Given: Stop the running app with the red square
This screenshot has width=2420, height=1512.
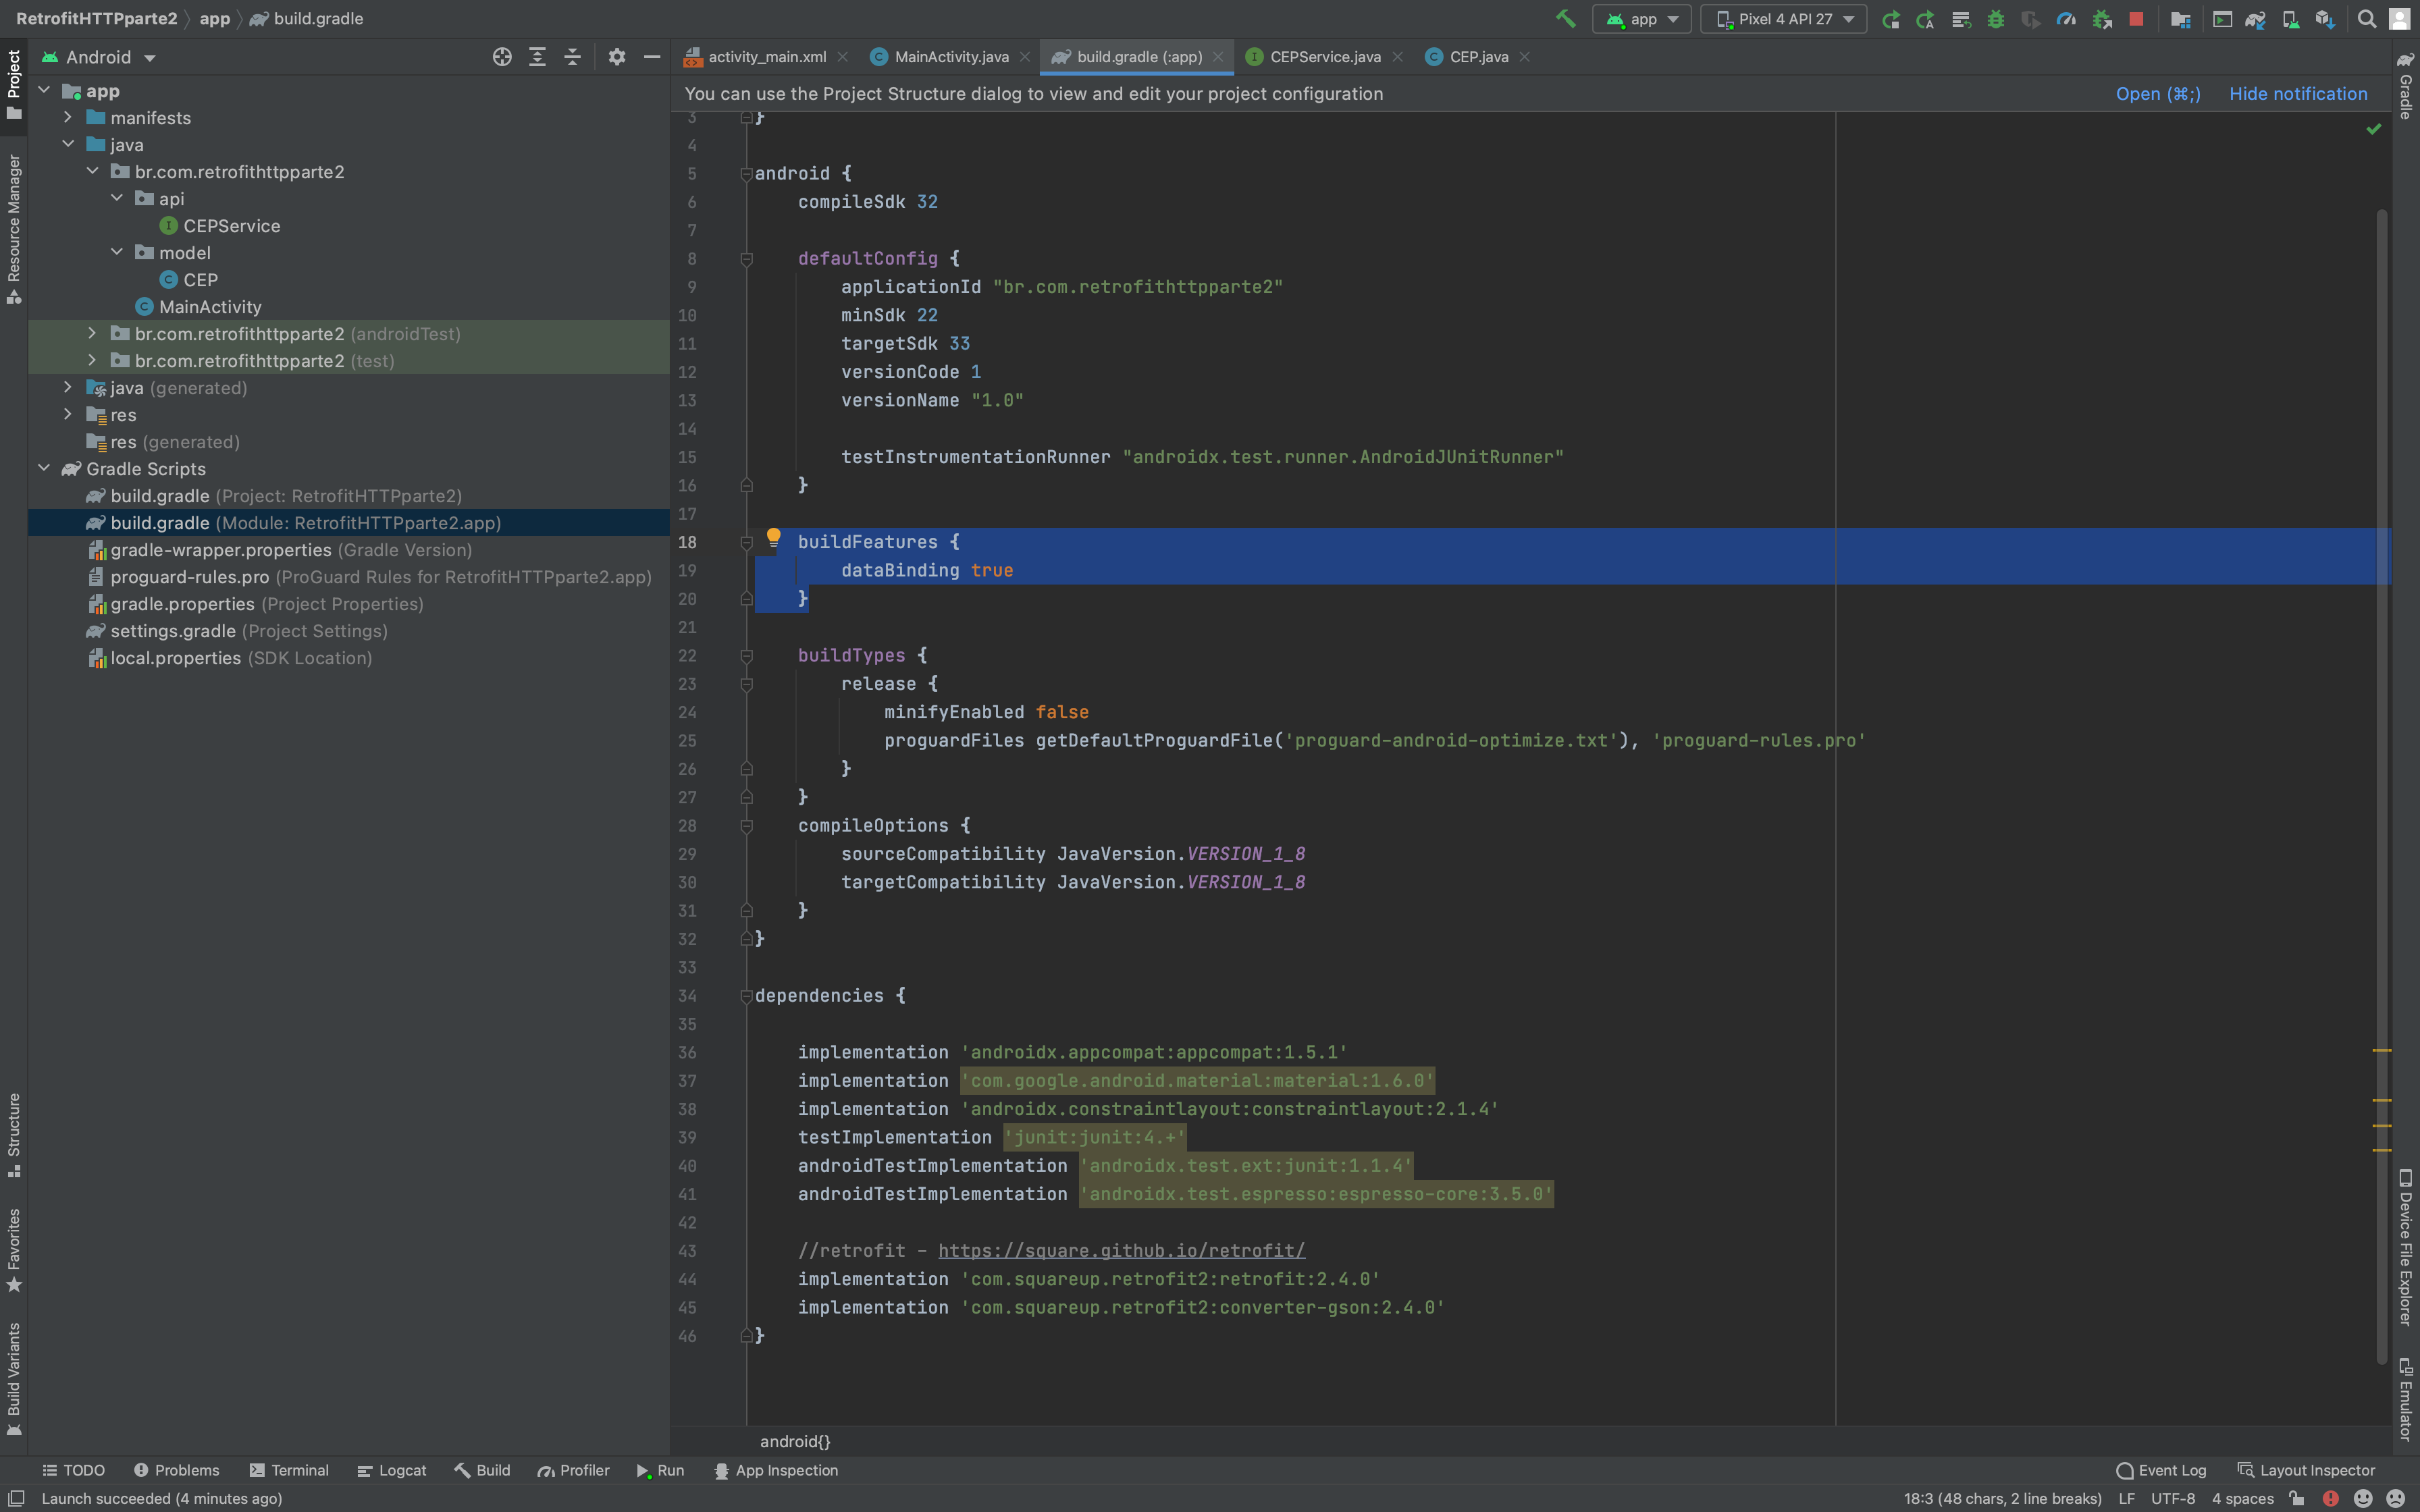Looking at the screenshot, I should coord(2136,19).
